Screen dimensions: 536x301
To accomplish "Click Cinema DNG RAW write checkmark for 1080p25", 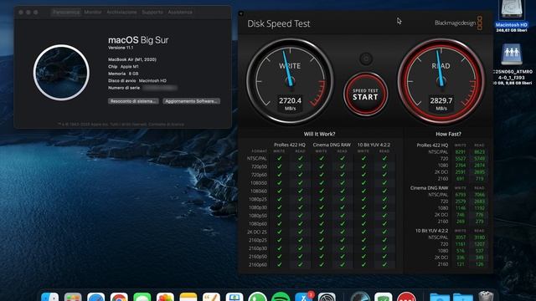I will 322,199.
